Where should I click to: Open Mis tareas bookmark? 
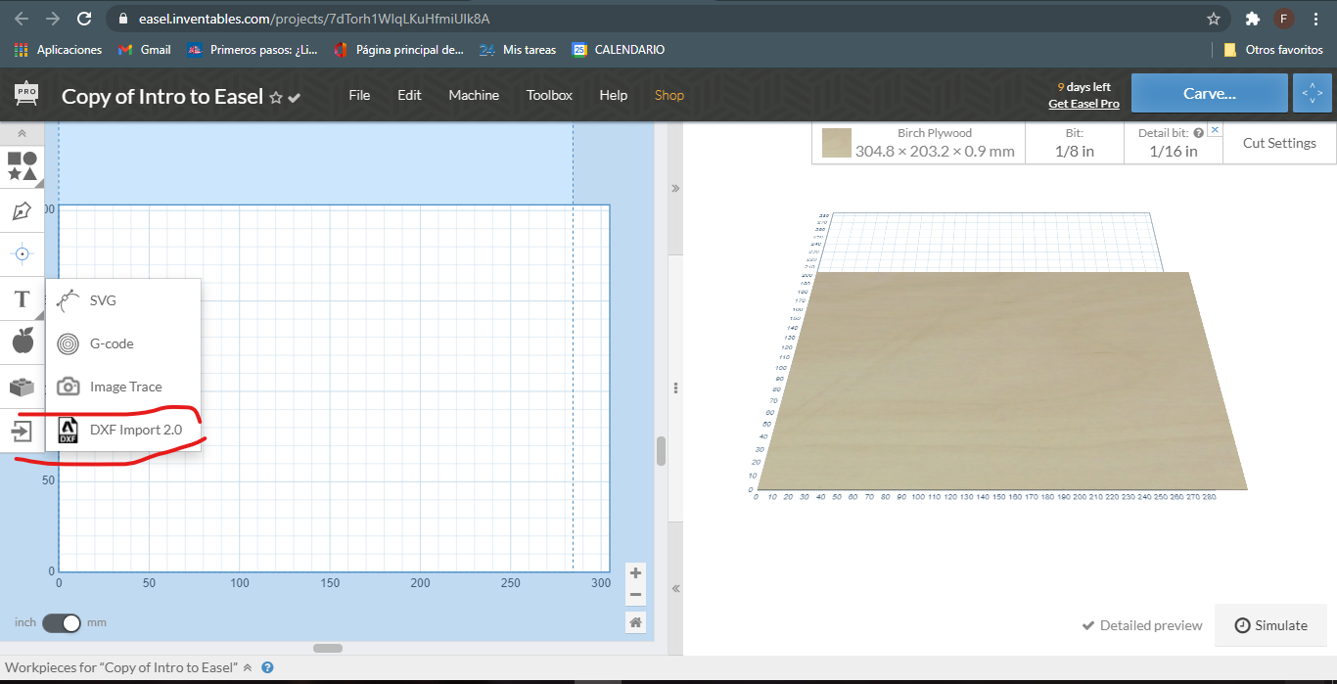518,50
